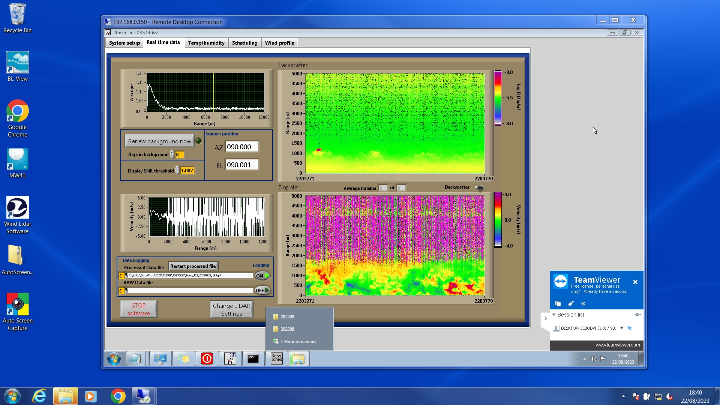
Task: Click the TeamViewer whiteboard brush icon
Action: [x=571, y=303]
